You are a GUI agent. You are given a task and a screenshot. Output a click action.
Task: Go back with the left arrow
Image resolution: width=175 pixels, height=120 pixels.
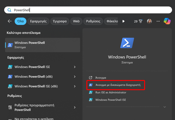(10, 21)
